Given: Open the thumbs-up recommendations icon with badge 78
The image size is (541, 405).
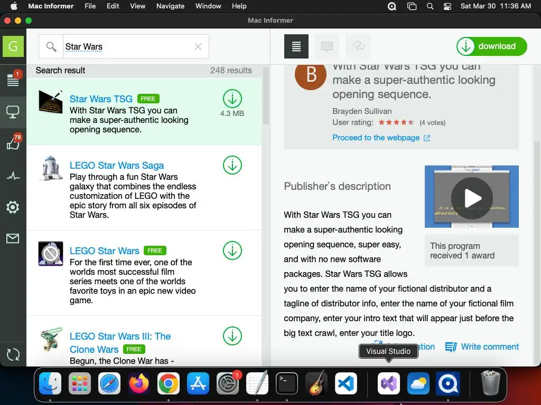Looking at the screenshot, I should point(13,142).
